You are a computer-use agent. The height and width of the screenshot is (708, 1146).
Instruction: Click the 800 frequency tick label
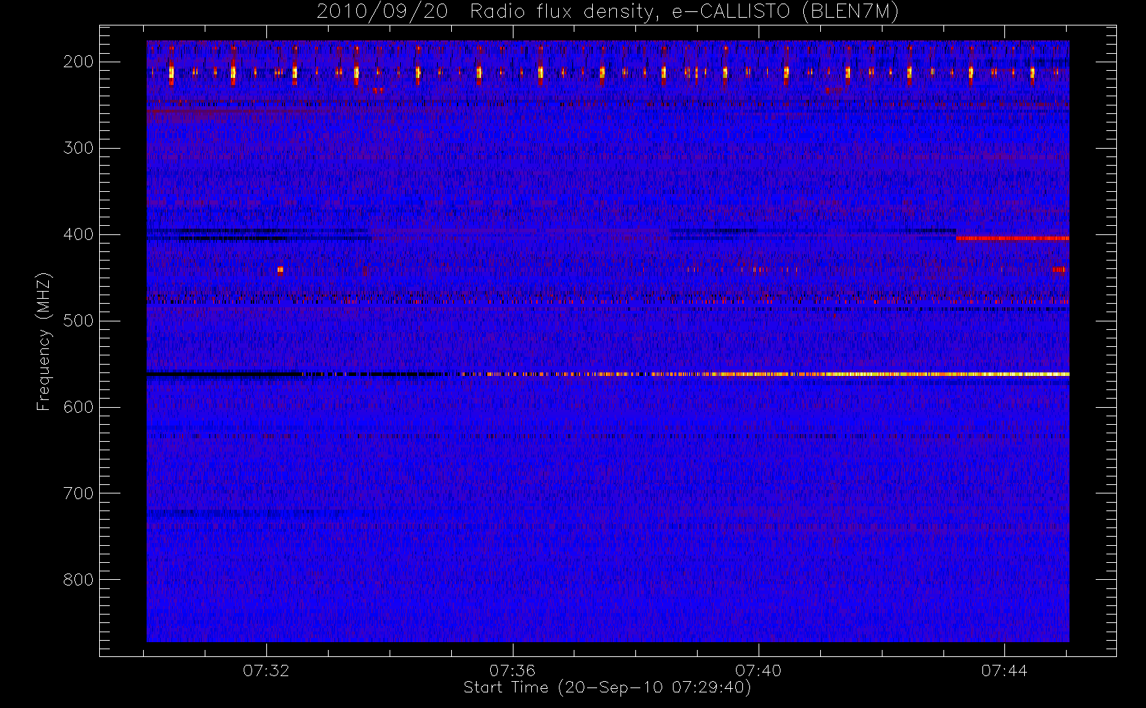tap(79, 580)
